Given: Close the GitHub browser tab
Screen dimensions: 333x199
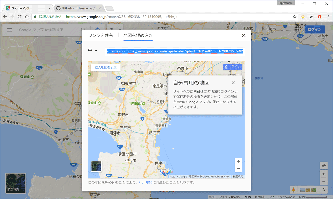Looking at the screenshot, I should coord(100,8).
